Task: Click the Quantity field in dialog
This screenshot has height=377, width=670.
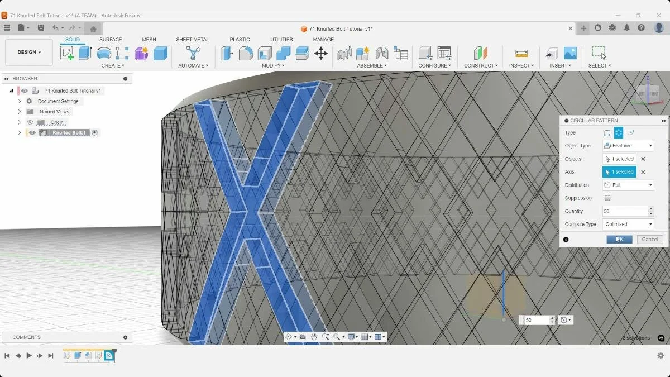Action: [625, 211]
